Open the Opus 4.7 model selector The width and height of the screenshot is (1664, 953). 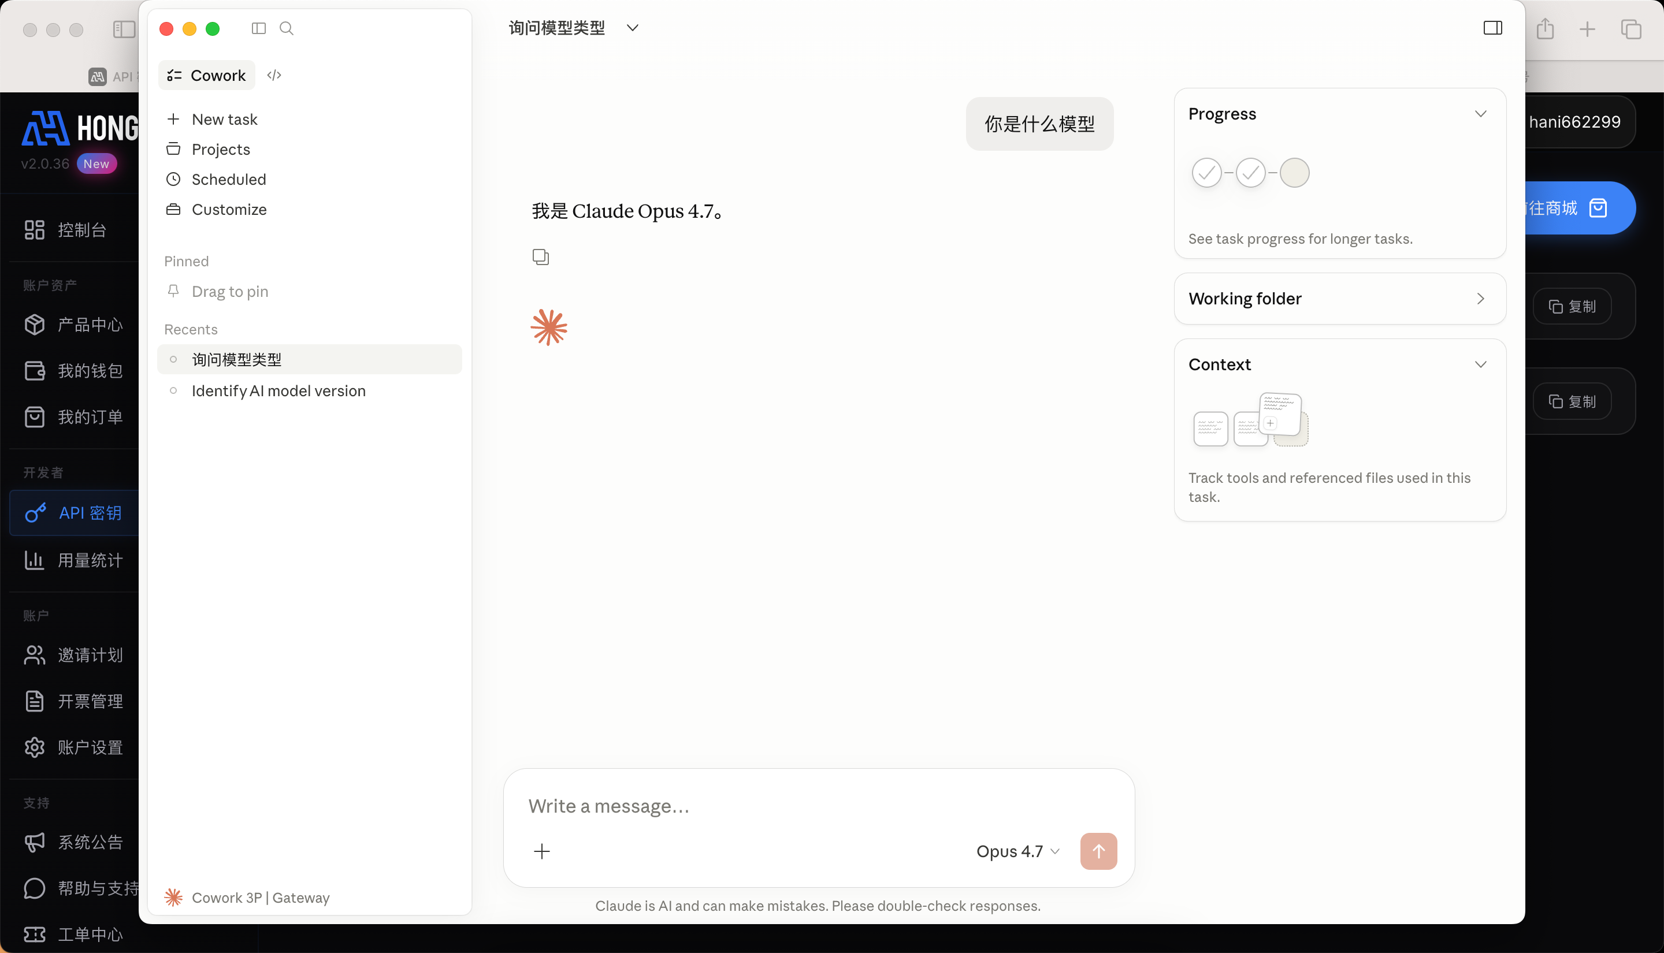point(1018,851)
